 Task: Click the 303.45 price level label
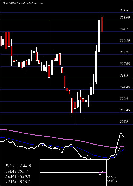(x=125, y=110)
